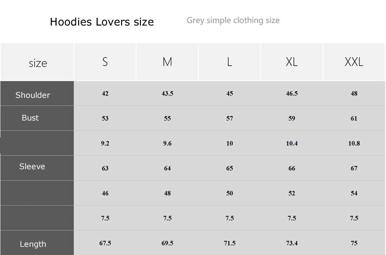
Task: Select the Sleeve row label
Action: (32, 166)
